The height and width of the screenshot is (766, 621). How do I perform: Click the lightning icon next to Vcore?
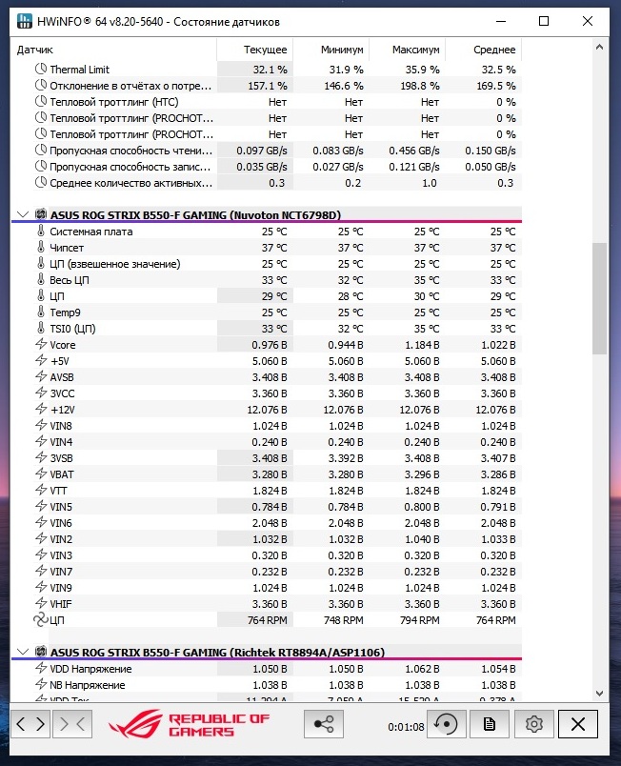(41, 345)
